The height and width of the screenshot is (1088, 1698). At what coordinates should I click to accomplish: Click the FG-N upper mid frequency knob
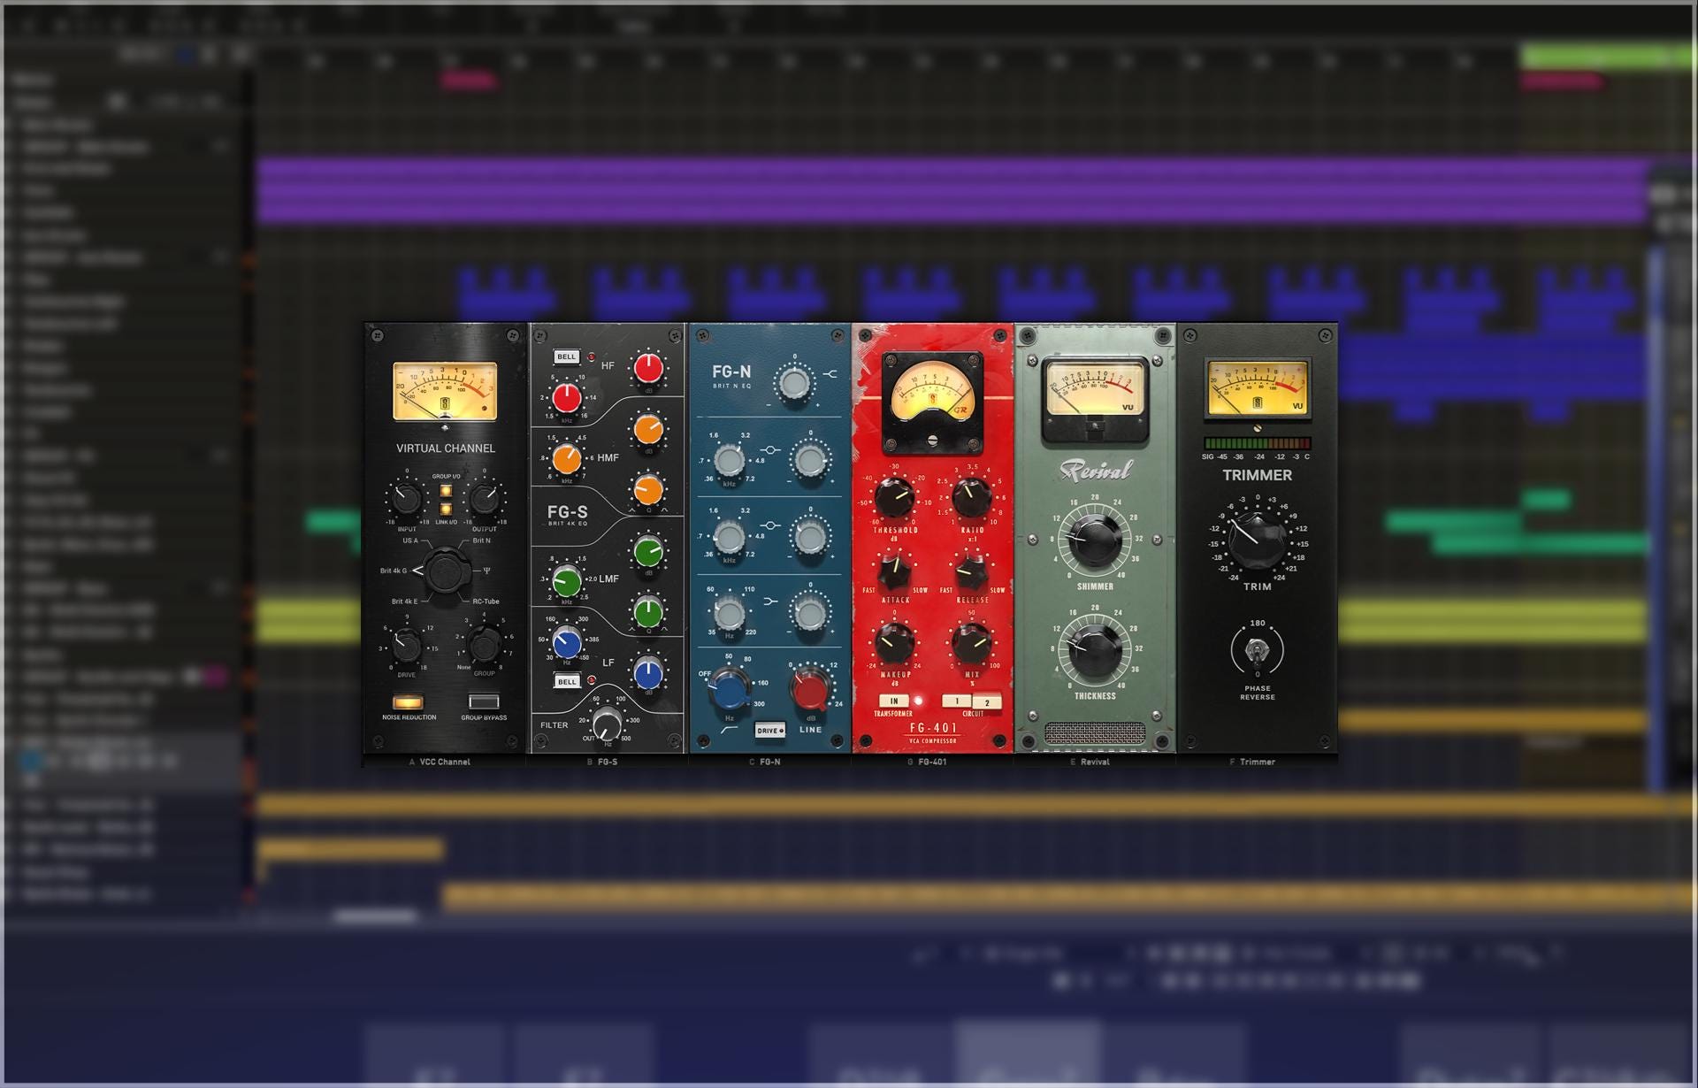729,460
